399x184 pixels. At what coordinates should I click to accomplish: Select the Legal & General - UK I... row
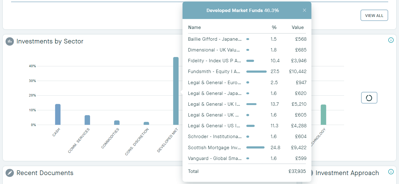247,104
